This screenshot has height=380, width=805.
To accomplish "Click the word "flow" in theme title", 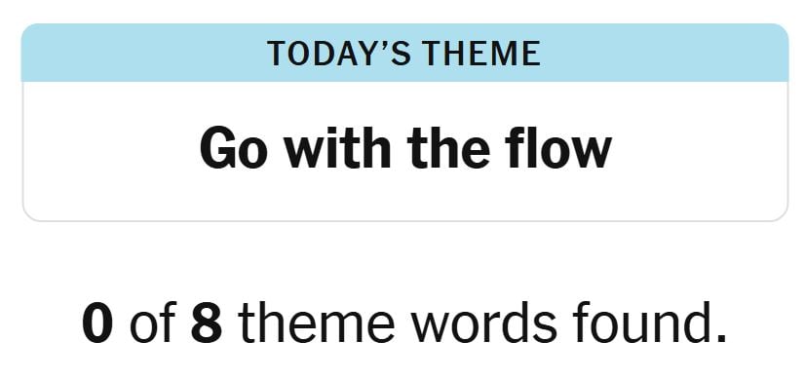I will 558,148.
